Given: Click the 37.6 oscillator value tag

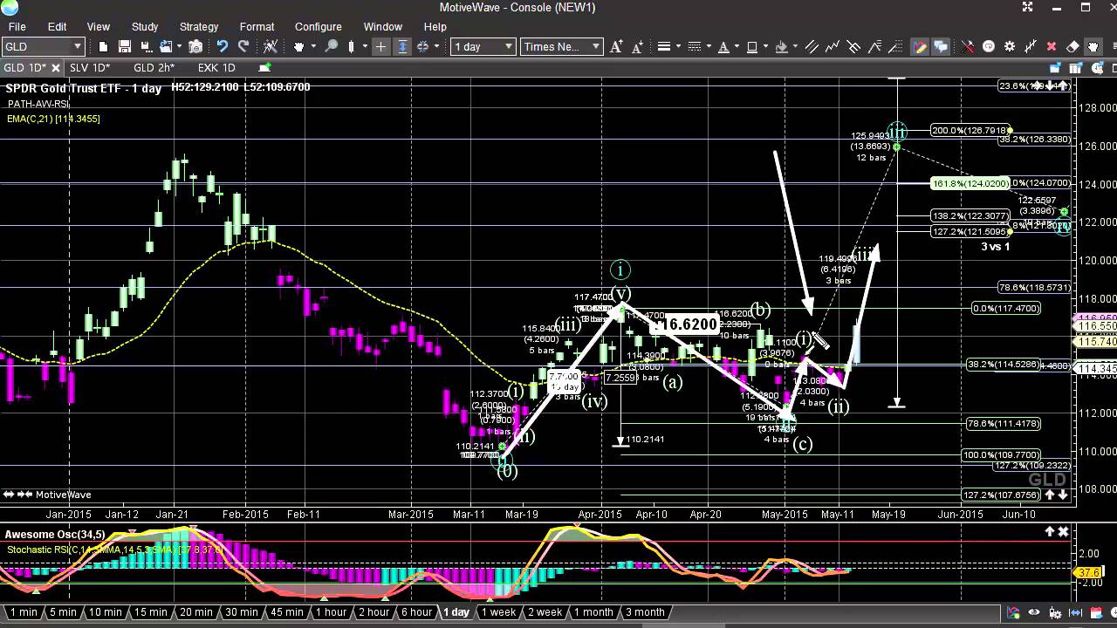Looking at the screenshot, I should click(1088, 573).
